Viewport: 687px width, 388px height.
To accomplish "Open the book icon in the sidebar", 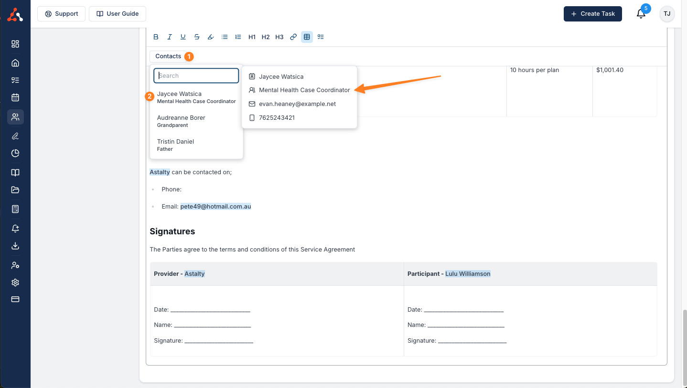I will pyautogui.click(x=15, y=173).
